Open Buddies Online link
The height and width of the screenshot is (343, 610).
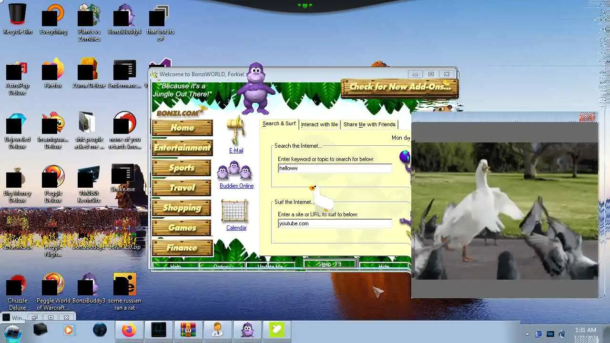236,186
